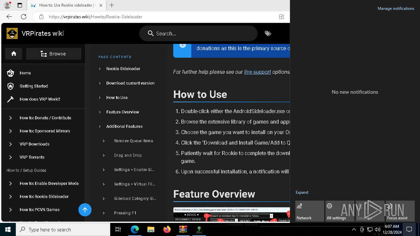The width and height of the screenshot is (420, 236).
Task: Click the VRPirates wiki logo icon
Action: coord(12,33)
